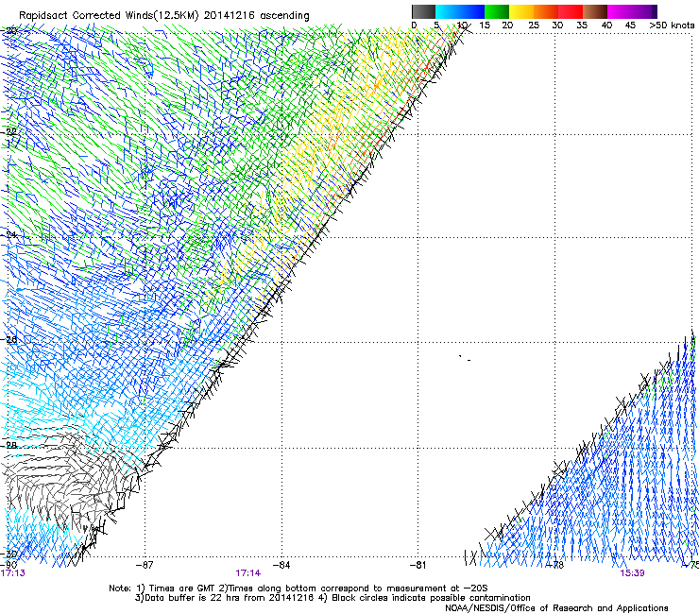Click the NOAA/NESDIS credit text

556,608
